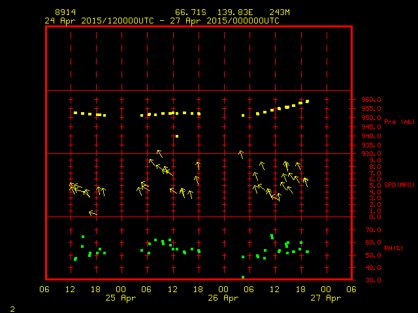Click the 00 hour label above 26 Apr

tap(223, 290)
